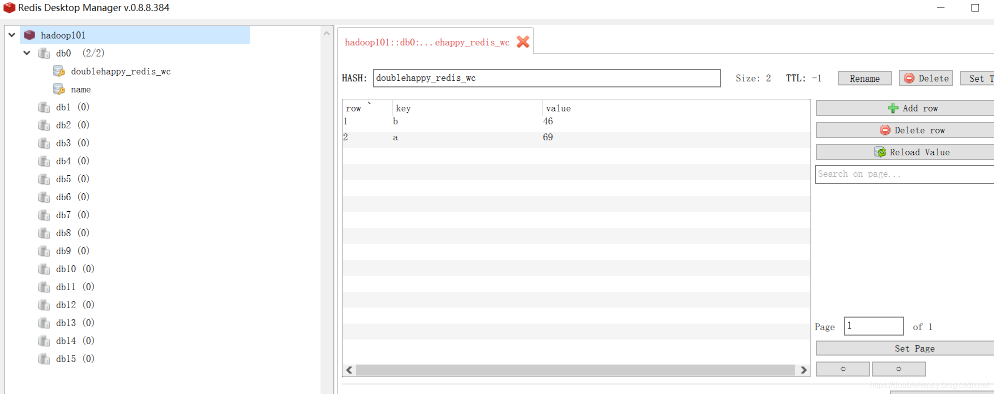Focus the HASH key name field
994x394 pixels.
(x=547, y=78)
